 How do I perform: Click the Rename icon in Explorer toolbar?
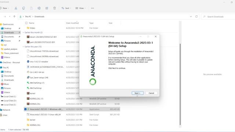(x=39, y=8)
